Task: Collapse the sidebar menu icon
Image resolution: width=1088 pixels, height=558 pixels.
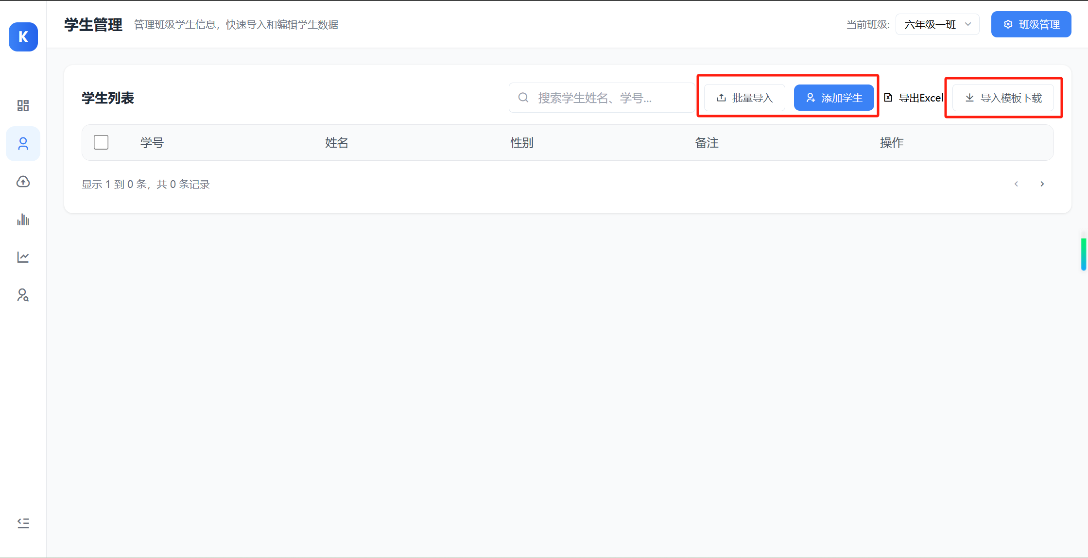Action: (x=23, y=523)
